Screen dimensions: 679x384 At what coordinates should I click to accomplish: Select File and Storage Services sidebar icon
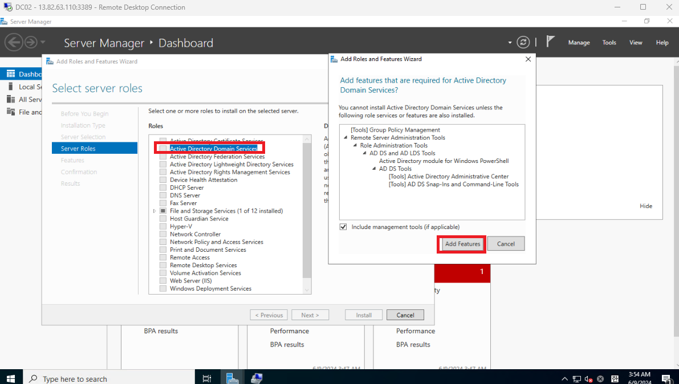pos(11,112)
